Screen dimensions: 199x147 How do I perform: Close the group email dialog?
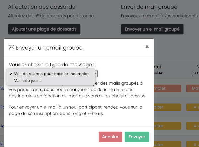coord(147,47)
